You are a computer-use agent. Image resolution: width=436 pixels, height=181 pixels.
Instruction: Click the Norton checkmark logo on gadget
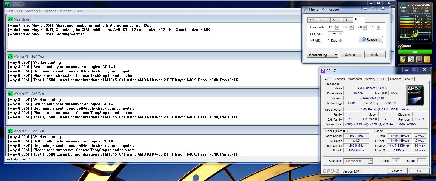click(x=400, y=46)
